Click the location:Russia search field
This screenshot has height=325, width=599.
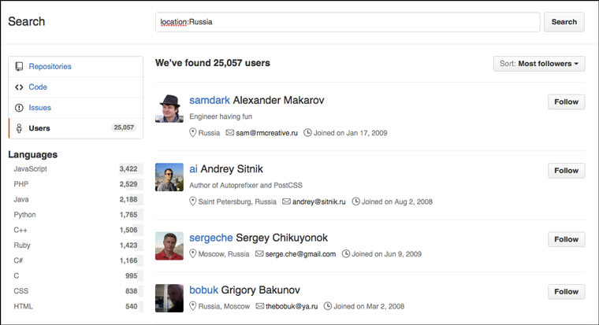[x=347, y=22]
